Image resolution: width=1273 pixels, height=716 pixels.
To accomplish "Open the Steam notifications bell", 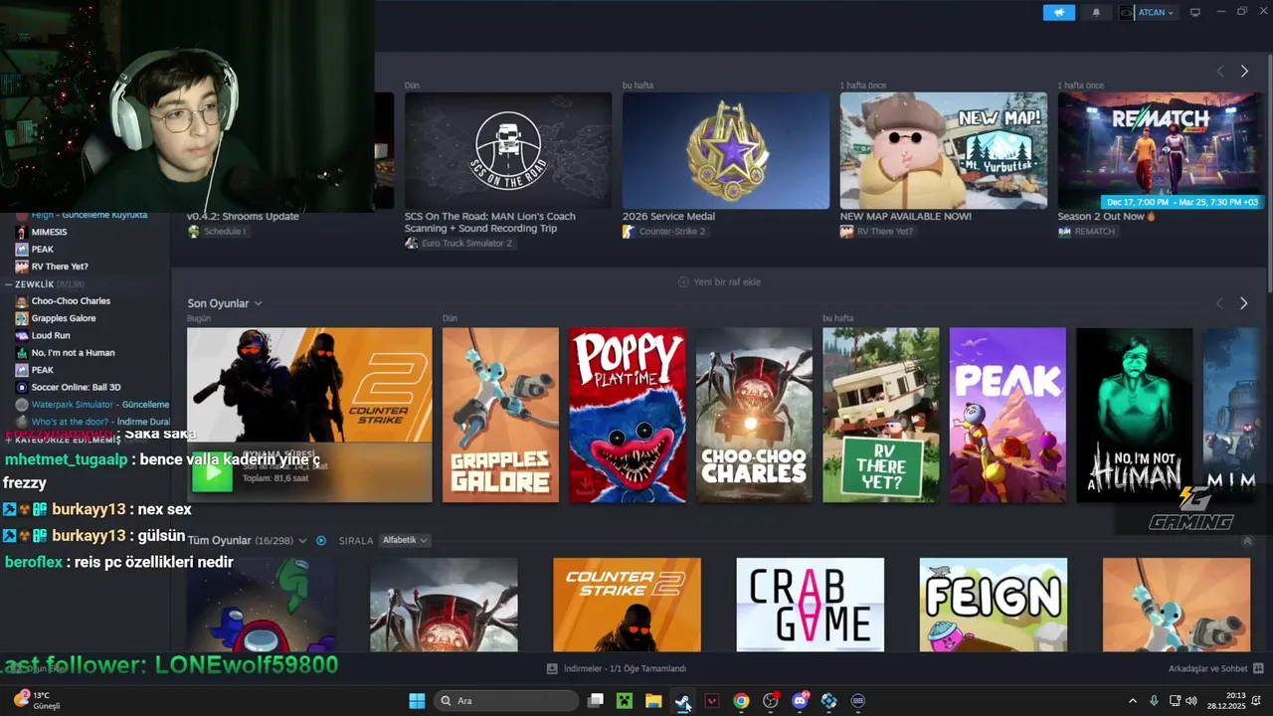I will (1096, 12).
